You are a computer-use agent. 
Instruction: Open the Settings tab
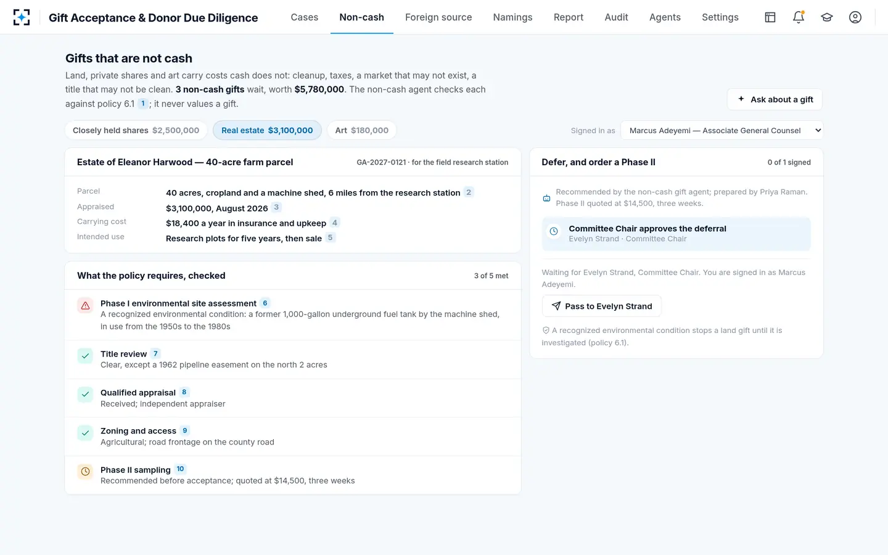(x=720, y=17)
